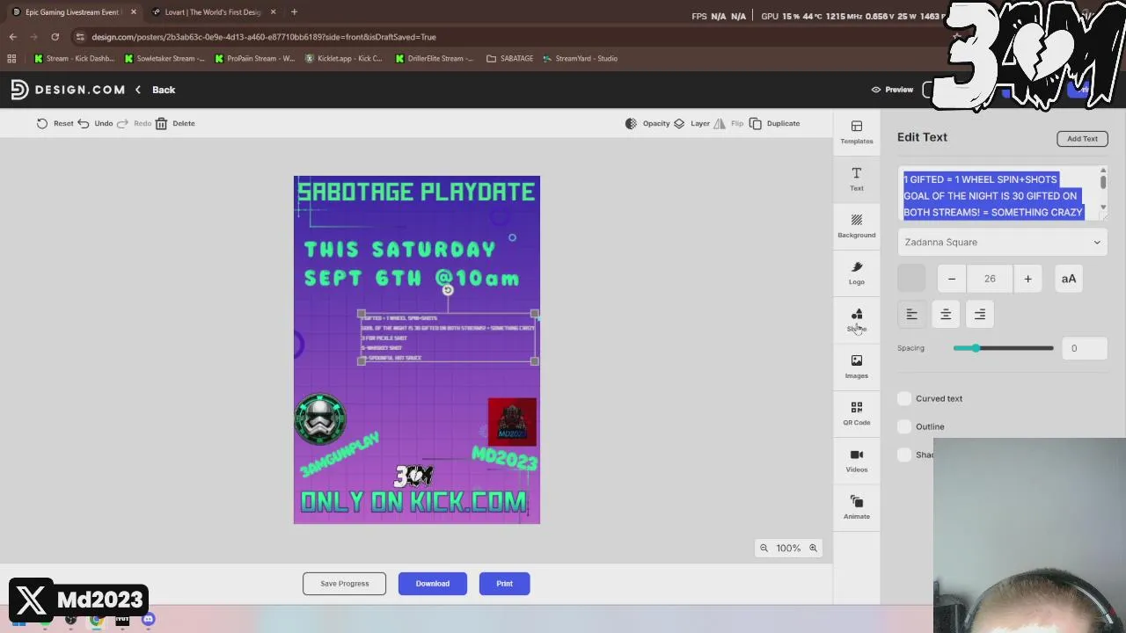The height and width of the screenshot is (633, 1126).
Task: Select the ONLY ON KICK.COM text
Action: [x=413, y=502]
